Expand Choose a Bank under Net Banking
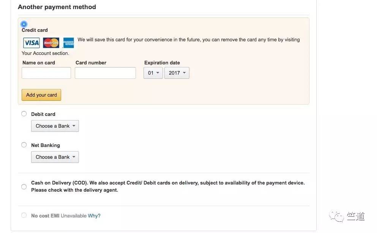Screen dimensions: 377x233 [x=55, y=157]
